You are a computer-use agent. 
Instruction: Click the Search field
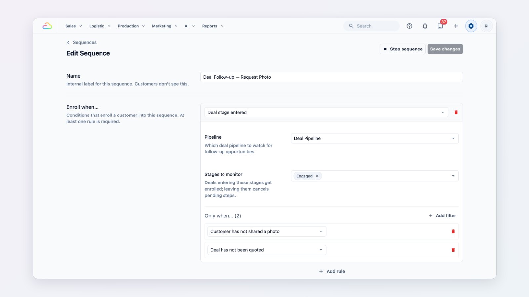pos(371,26)
